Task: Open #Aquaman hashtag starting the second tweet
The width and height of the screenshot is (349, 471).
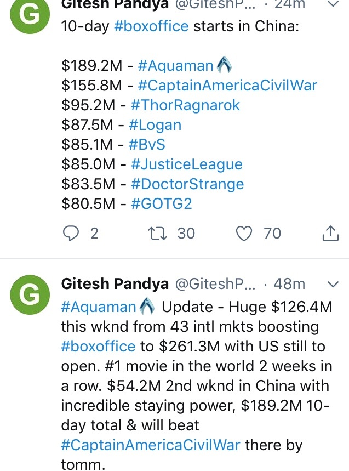Action: coord(99,307)
